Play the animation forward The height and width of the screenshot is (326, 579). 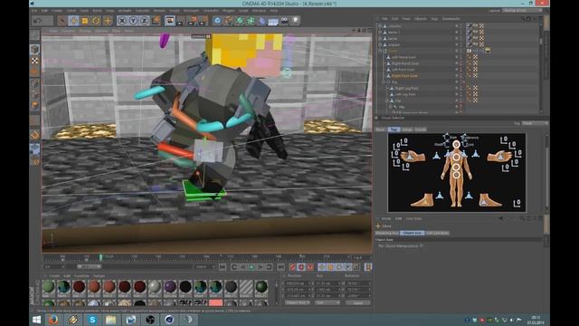coord(252,267)
